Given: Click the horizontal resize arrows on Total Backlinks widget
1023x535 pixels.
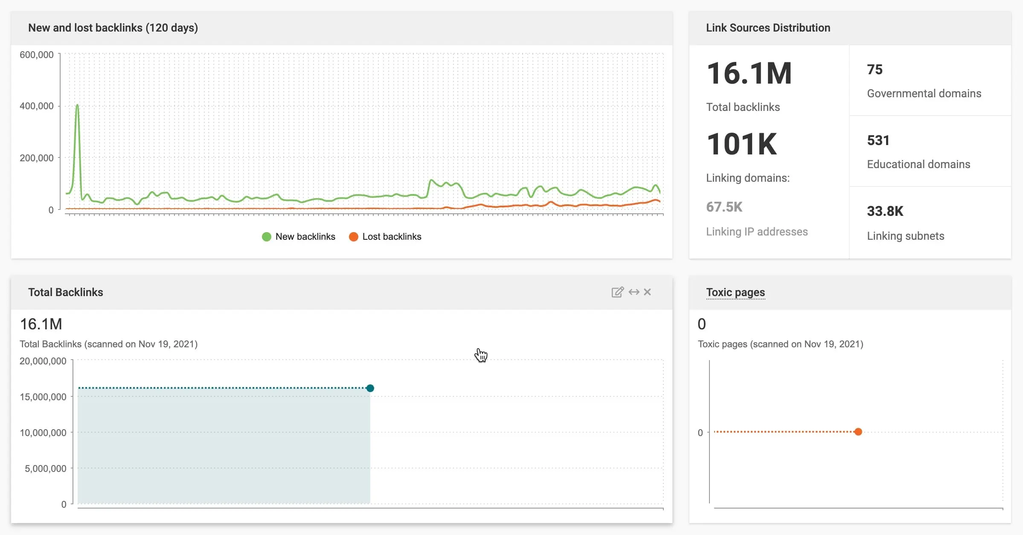Looking at the screenshot, I should pyautogui.click(x=634, y=292).
